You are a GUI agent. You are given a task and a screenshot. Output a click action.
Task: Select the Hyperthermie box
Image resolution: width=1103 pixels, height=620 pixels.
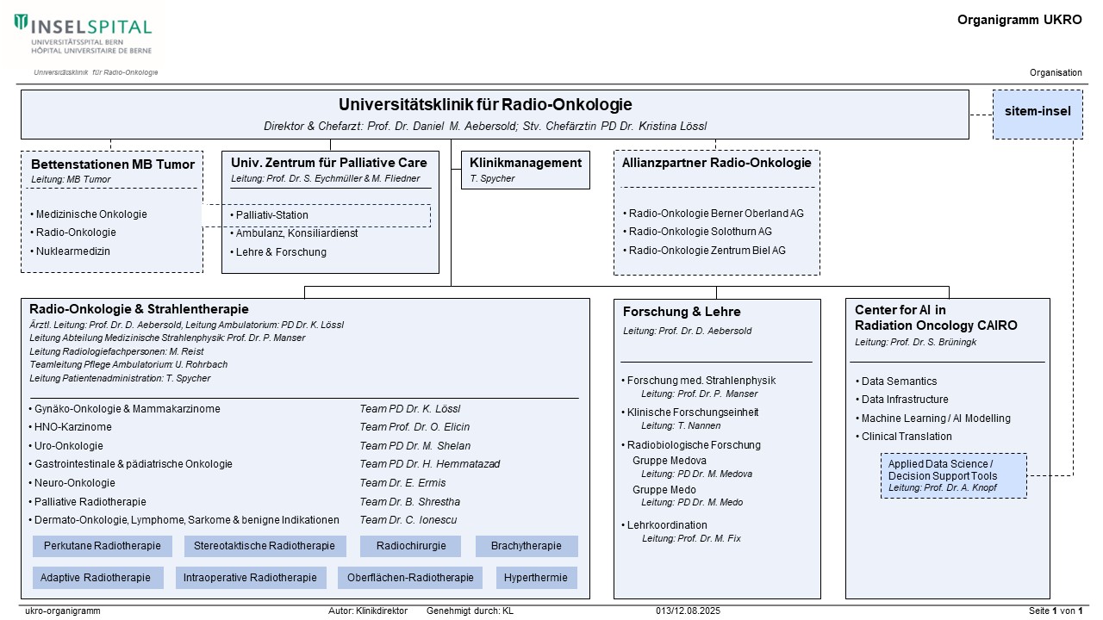coord(536,578)
